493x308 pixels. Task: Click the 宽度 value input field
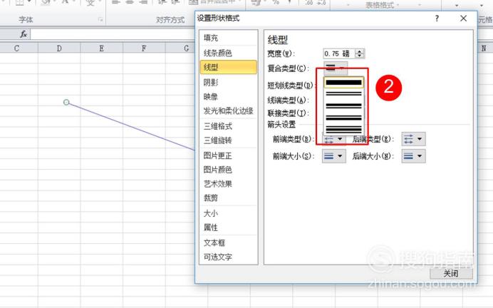point(339,53)
